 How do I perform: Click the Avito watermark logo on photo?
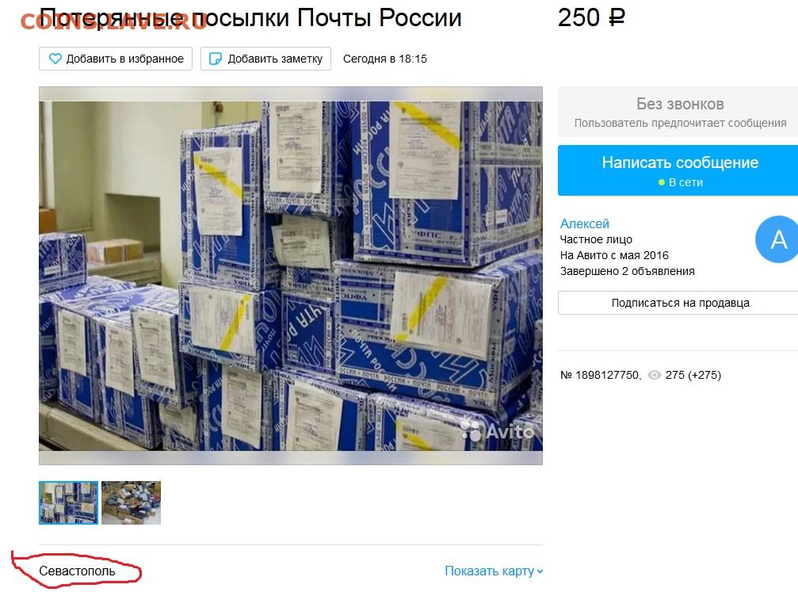(498, 431)
